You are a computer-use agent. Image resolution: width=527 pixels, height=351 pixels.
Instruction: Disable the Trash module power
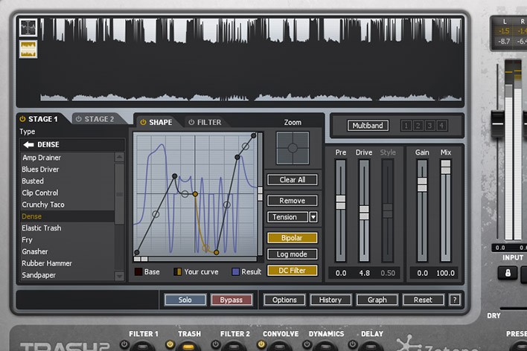pyautogui.click(x=170, y=344)
